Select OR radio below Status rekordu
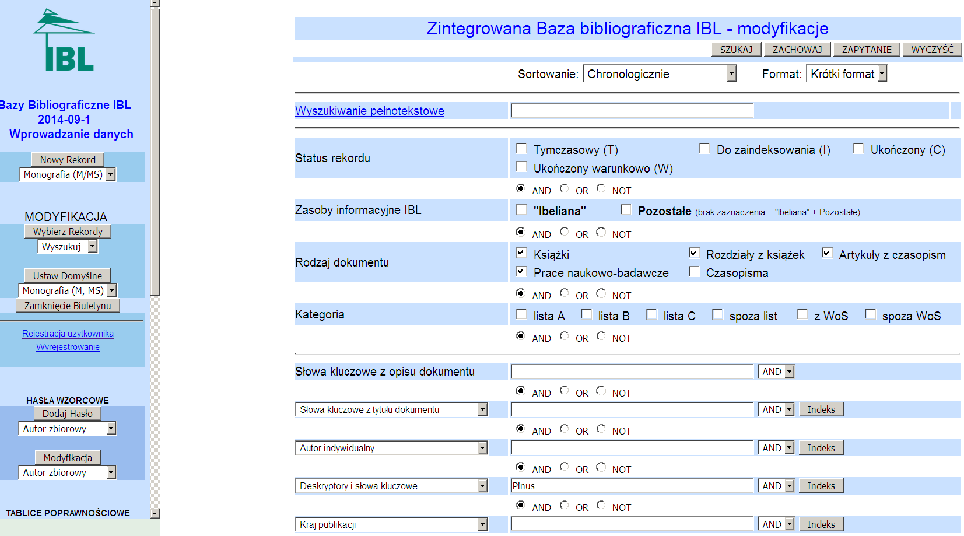 (x=564, y=188)
